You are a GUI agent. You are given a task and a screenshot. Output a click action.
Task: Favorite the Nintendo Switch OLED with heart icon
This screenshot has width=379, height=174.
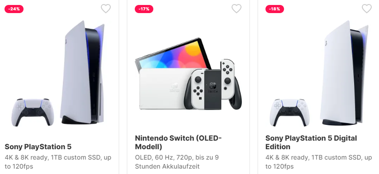coord(237,9)
